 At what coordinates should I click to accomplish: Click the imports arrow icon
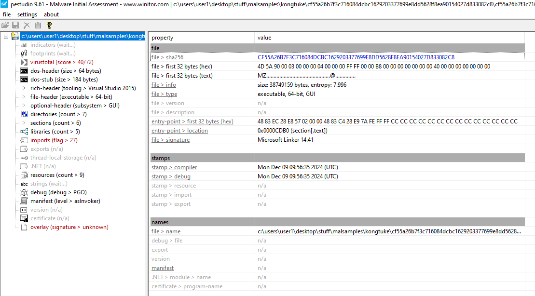(x=24, y=140)
